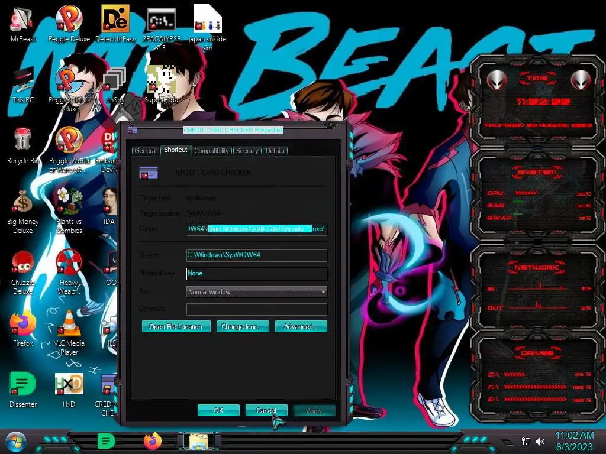
Task: Switch to the Compatibility tab
Action: tap(211, 151)
